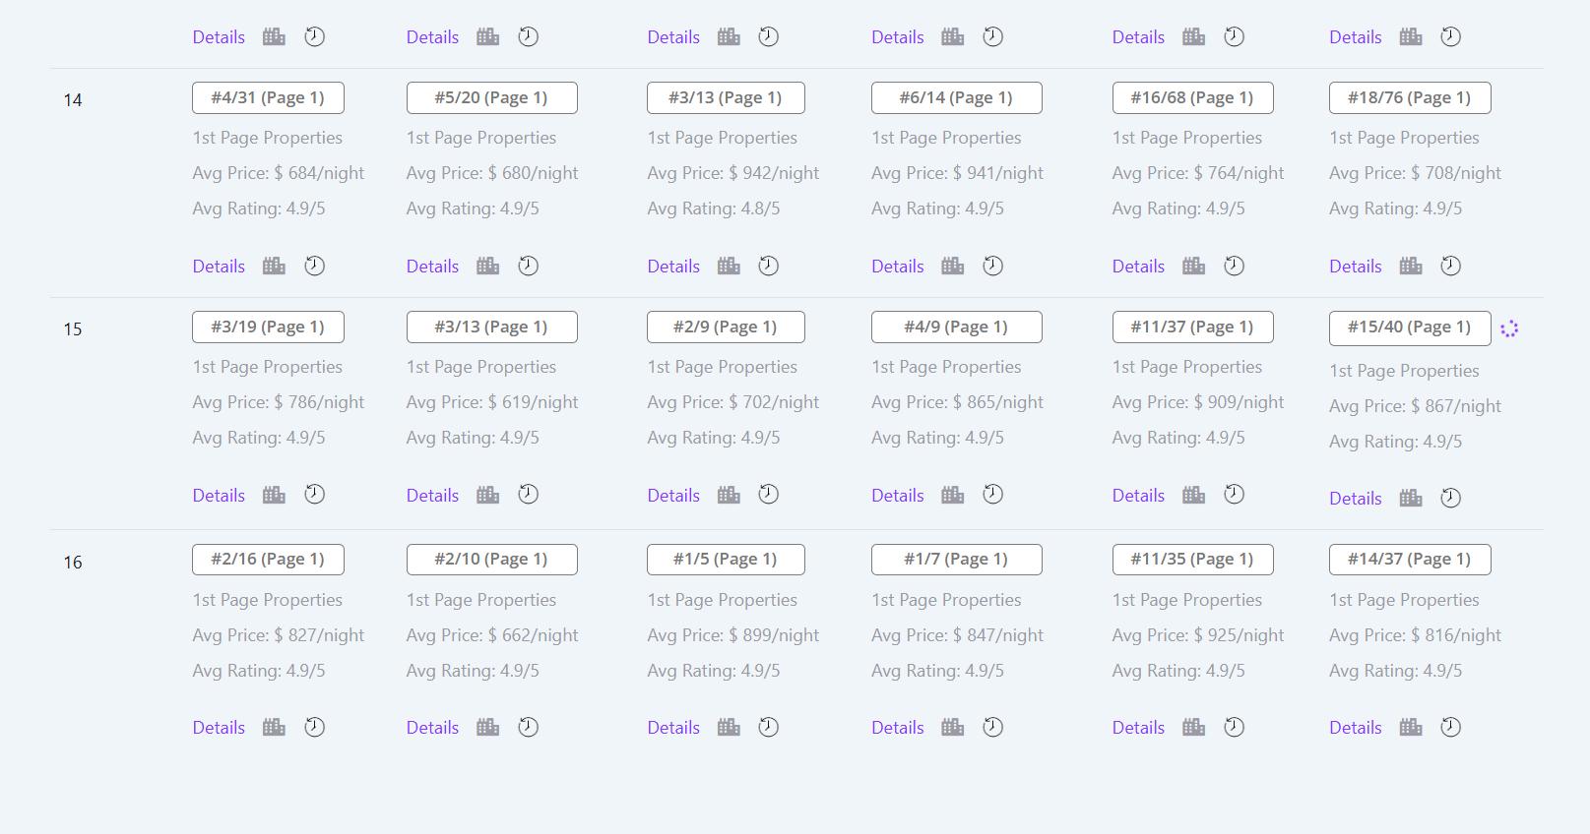Screen dimensions: 1590x834
Task: Click the row number 15 label
Action: [73, 328]
